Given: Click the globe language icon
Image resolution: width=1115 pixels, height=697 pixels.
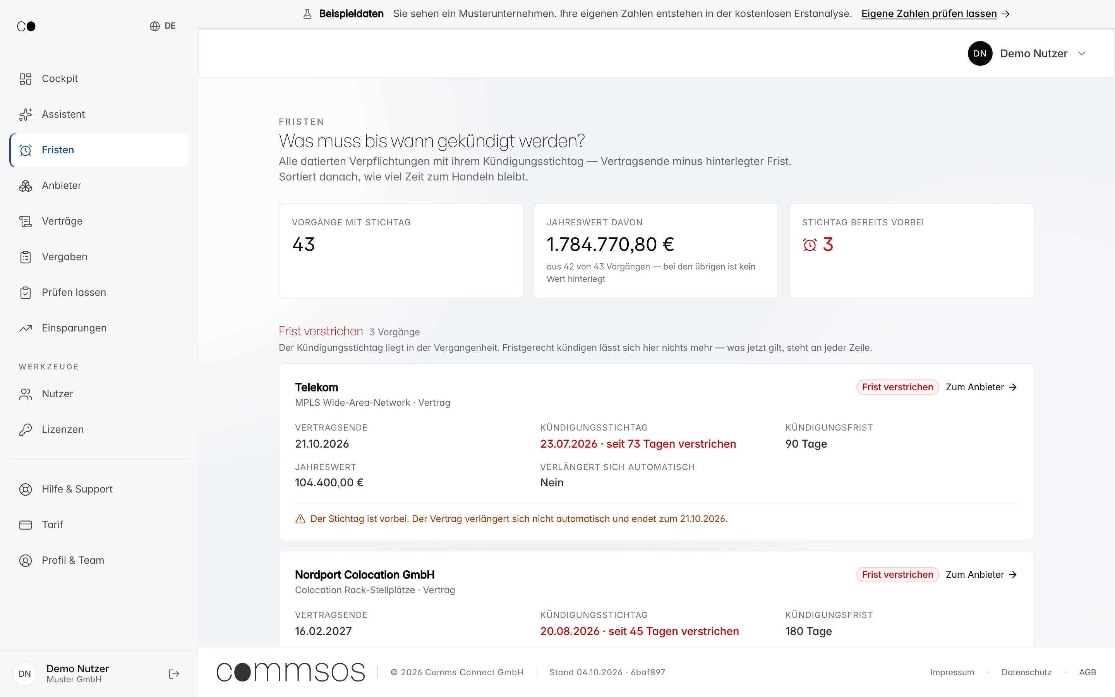Looking at the screenshot, I should tap(155, 26).
